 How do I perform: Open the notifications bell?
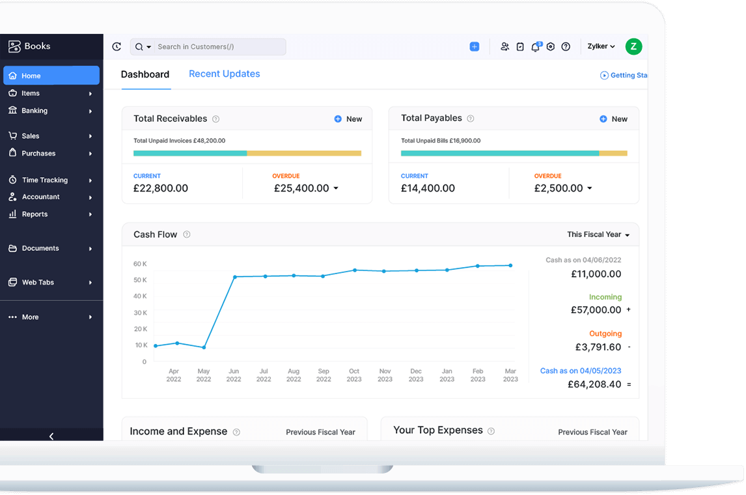(534, 46)
